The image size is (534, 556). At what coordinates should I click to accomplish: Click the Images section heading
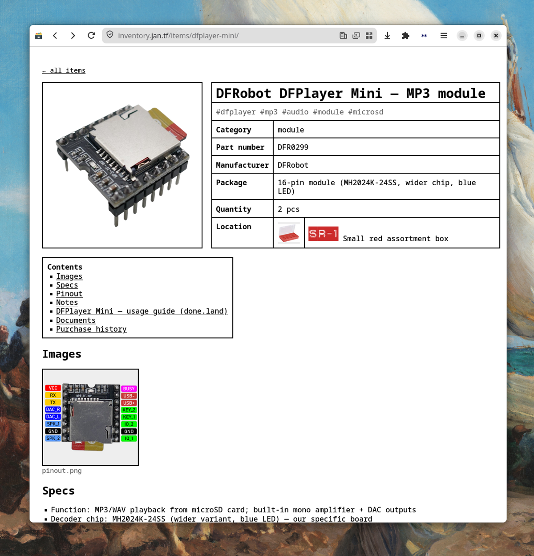point(62,354)
